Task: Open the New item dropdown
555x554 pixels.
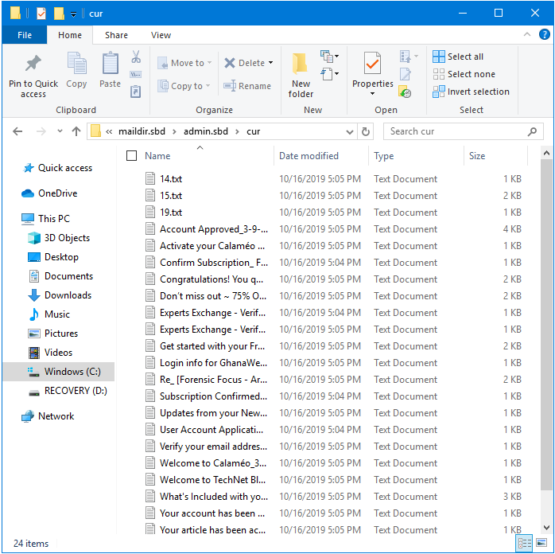Action: [x=329, y=57]
